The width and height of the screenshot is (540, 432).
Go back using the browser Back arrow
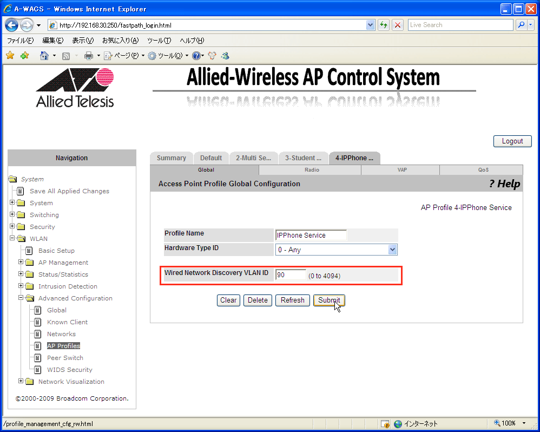(x=12, y=25)
